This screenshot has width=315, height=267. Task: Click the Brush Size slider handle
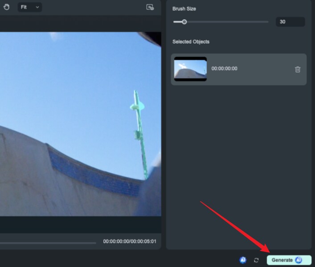point(184,22)
